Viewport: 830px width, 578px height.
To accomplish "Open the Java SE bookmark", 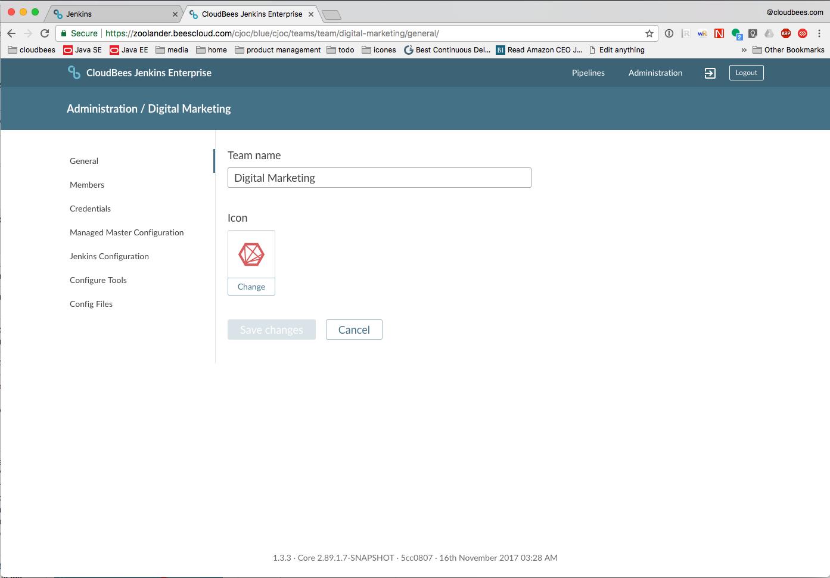I will pyautogui.click(x=82, y=50).
